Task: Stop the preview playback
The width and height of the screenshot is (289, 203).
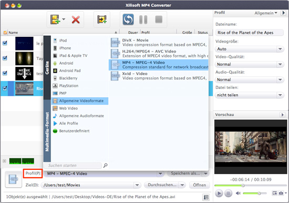Action: tap(228, 193)
